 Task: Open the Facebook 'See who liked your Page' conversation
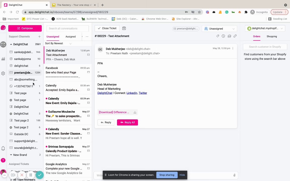pyautogui.click(x=68, y=72)
